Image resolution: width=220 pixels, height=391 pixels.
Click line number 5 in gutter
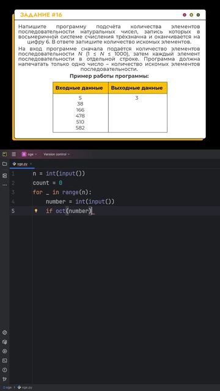(x=13, y=211)
